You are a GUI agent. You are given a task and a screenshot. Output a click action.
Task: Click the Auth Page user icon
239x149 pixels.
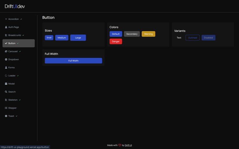click(x=6, y=27)
